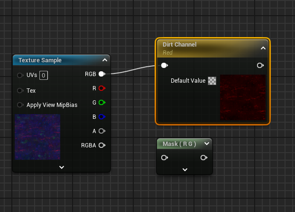The image size is (295, 212).
Task: Click the Dirt Channel output pin
Action: [x=260, y=66]
